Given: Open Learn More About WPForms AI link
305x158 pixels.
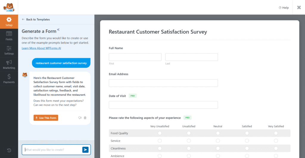Looking at the screenshot, I should (41, 48).
